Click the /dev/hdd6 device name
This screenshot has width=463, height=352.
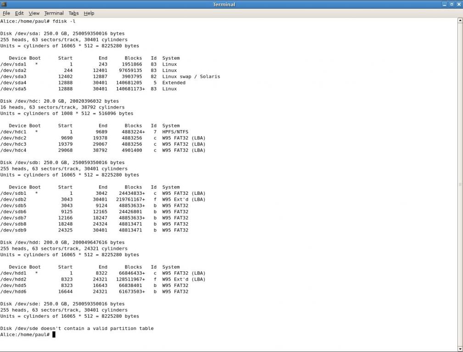(x=13, y=292)
